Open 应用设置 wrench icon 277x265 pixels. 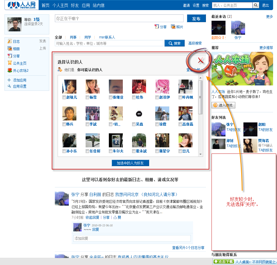[x=10, y=86]
